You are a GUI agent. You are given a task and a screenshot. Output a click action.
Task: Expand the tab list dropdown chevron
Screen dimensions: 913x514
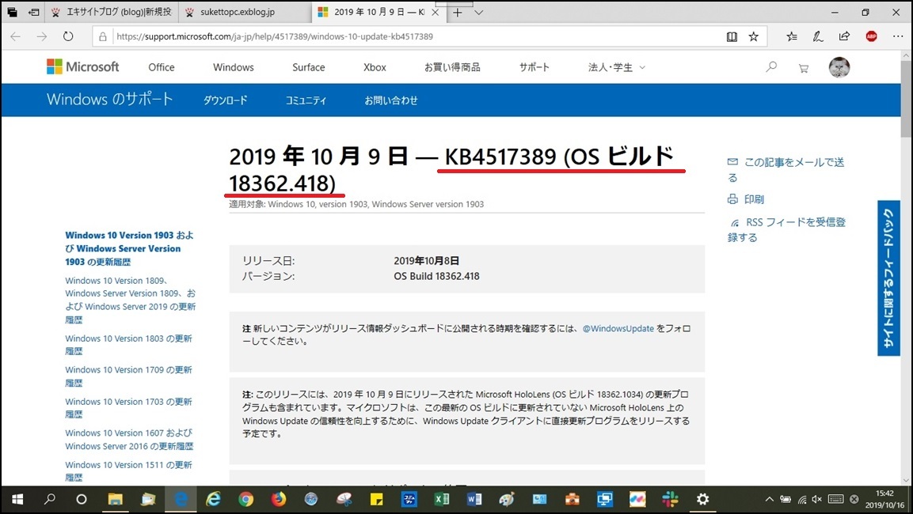(x=478, y=12)
